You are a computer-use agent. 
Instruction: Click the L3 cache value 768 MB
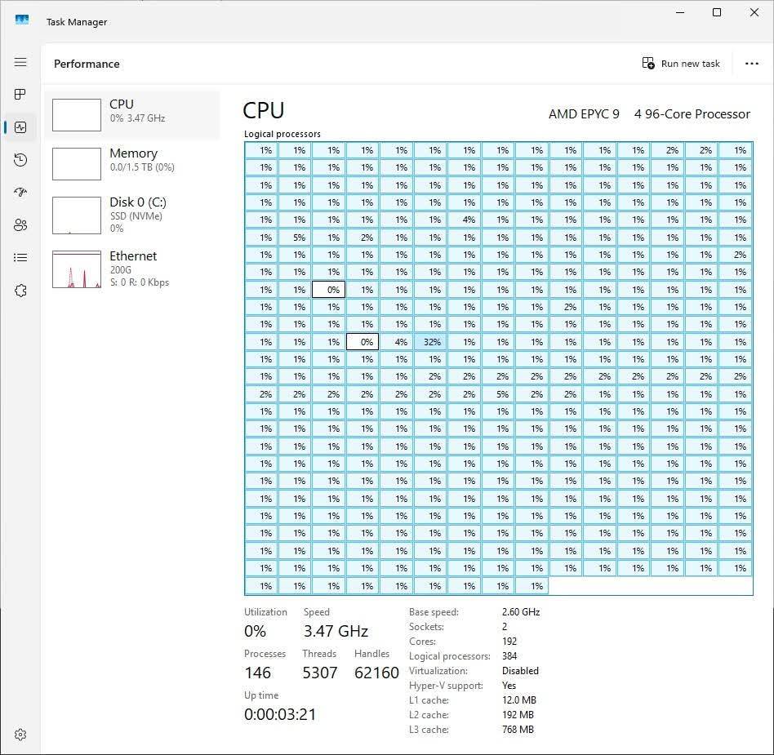(x=518, y=730)
